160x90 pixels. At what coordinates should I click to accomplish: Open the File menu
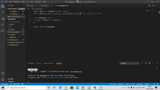coord(6,2)
